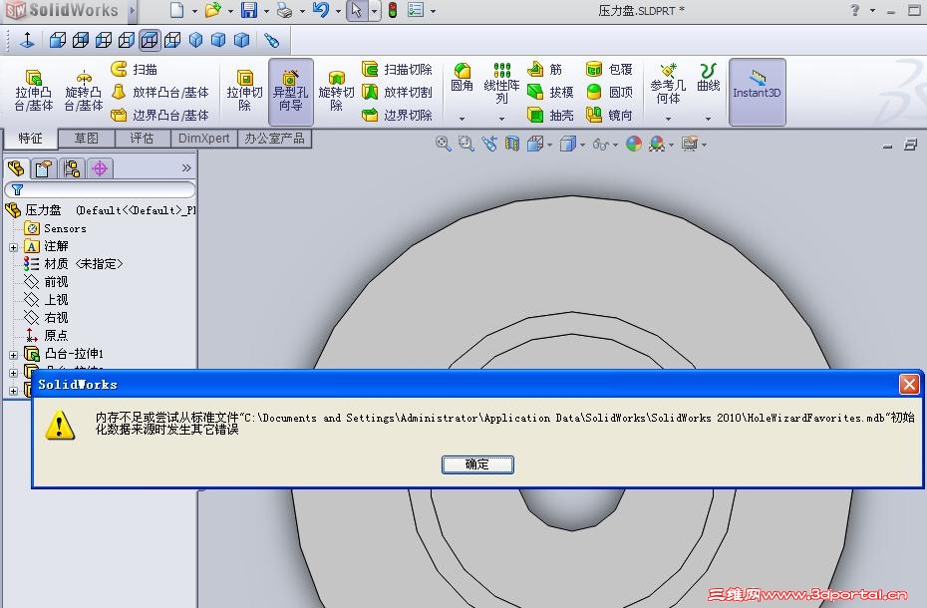
Task: Toggle the Instant3D button
Action: [757, 92]
